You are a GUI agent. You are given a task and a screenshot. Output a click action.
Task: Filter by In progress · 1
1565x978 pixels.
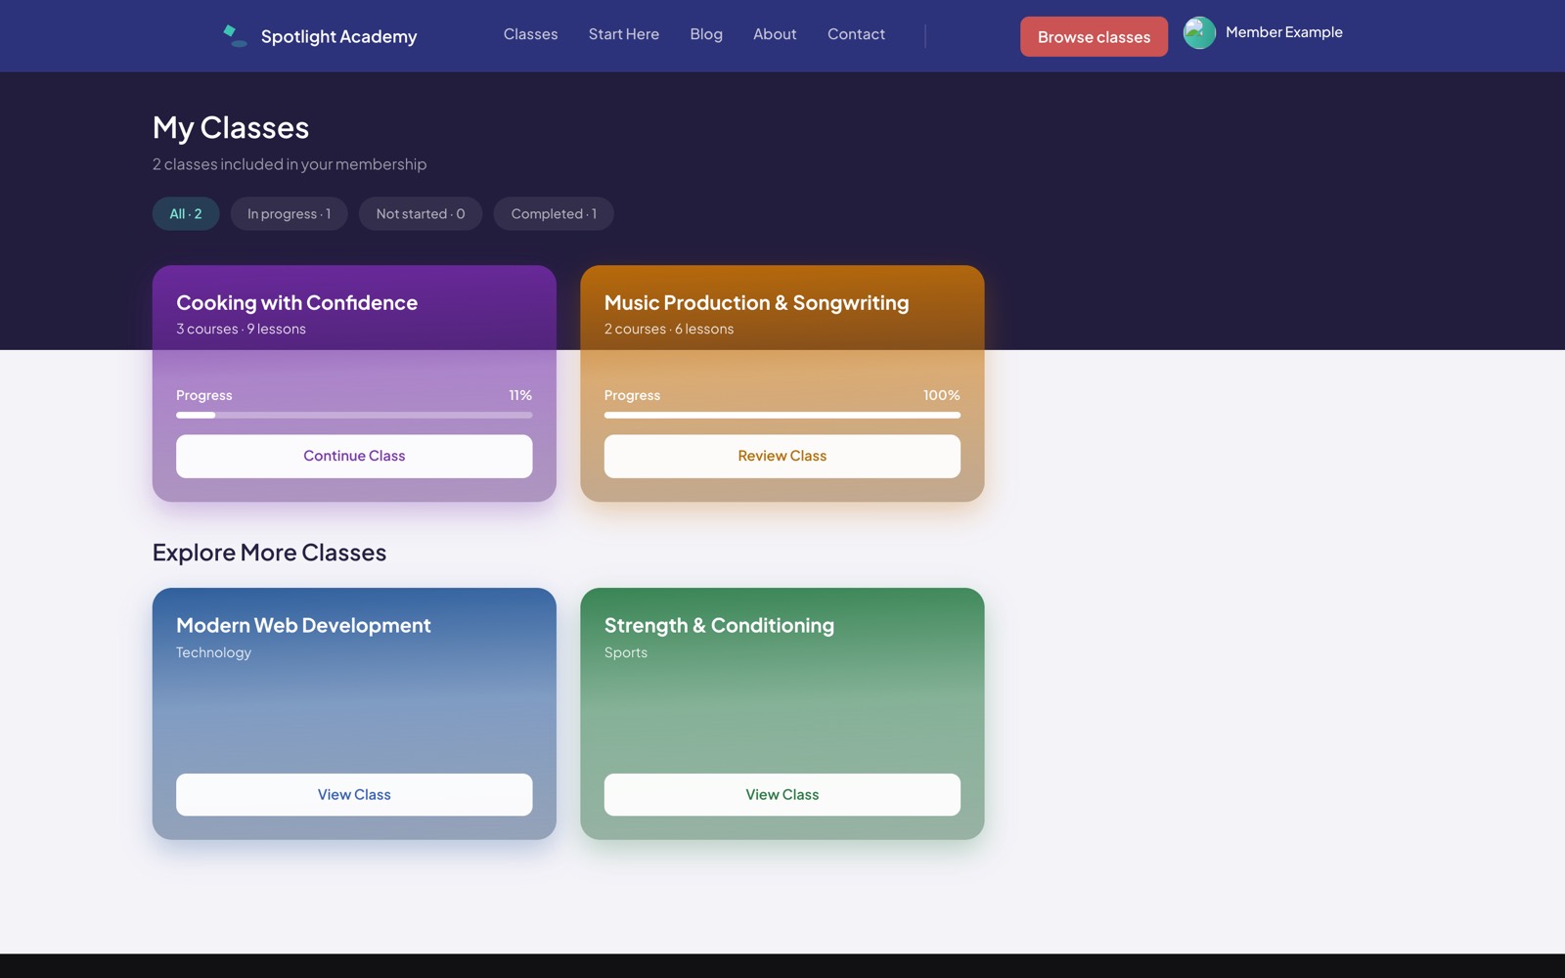289,214
